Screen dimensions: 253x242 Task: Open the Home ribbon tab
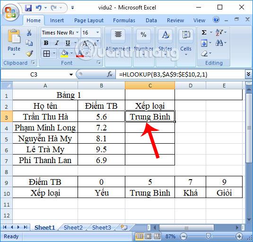pos(34,20)
